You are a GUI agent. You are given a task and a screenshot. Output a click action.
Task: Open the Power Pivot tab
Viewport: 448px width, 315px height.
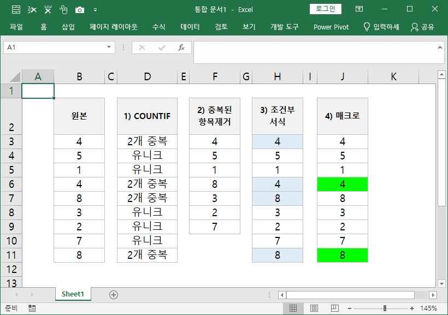point(331,27)
